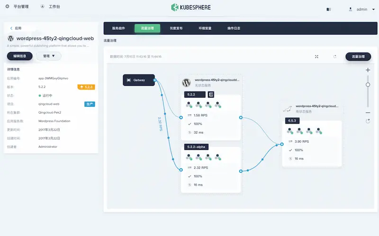379x236 pixels.
Task: Select the 5.2.2-alpha version label
Action: coord(196,147)
